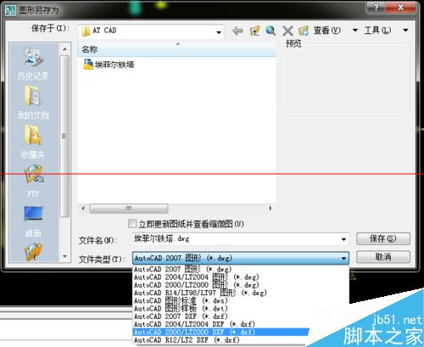Click file list scroll right arrow
Screen dimensions: 424x347
click(x=271, y=209)
